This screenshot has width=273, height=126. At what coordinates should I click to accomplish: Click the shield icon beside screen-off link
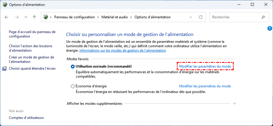click(x=5, y=68)
